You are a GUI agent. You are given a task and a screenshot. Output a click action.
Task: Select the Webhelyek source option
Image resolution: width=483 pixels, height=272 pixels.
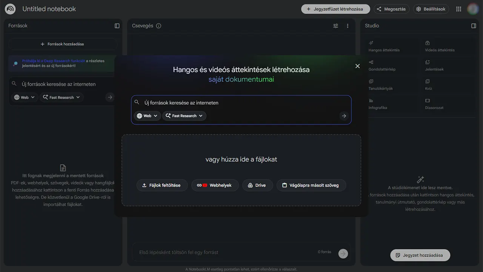215,185
